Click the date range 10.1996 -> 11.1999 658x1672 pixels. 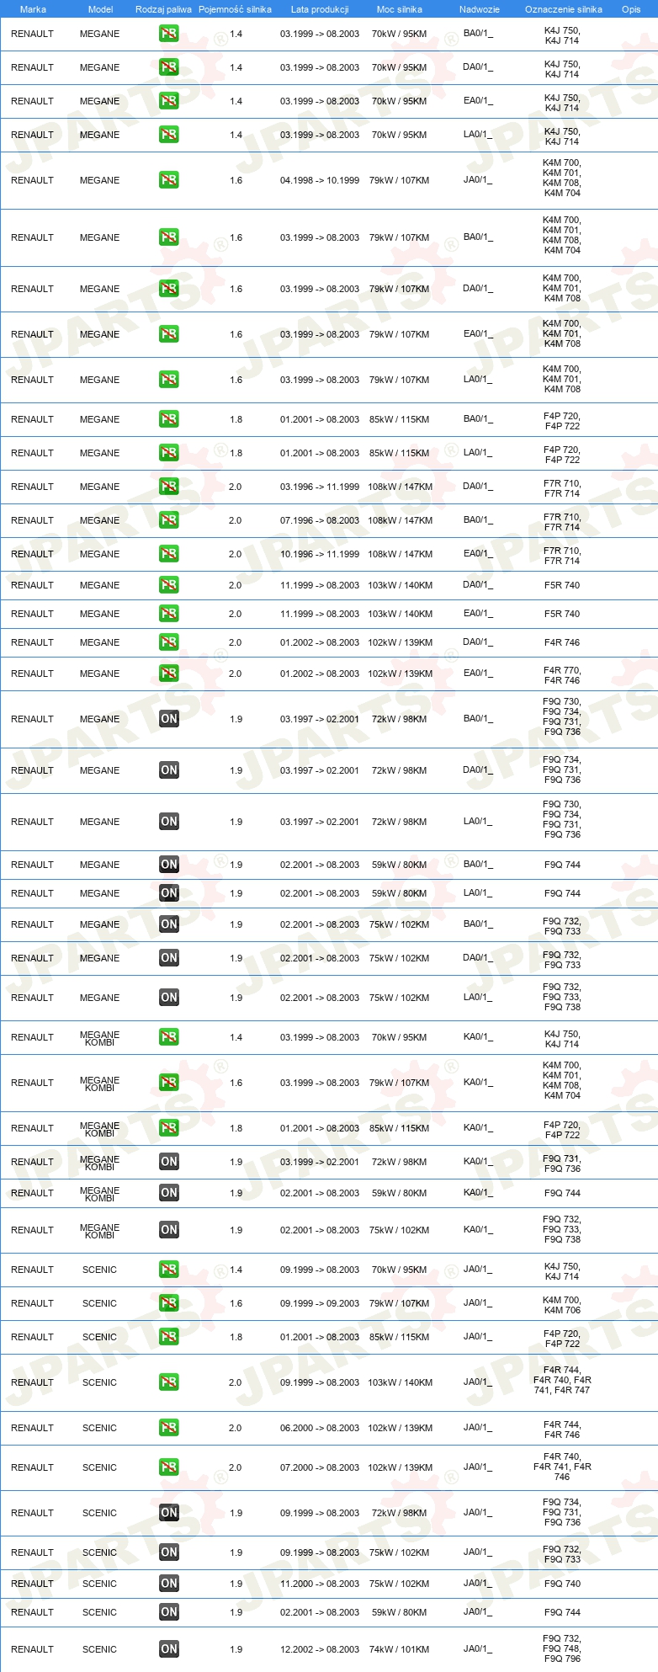coord(320,554)
